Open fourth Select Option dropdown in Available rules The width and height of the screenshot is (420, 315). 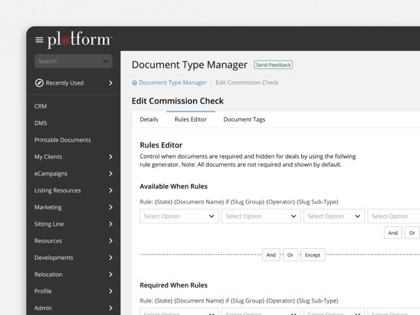tap(394, 216)
